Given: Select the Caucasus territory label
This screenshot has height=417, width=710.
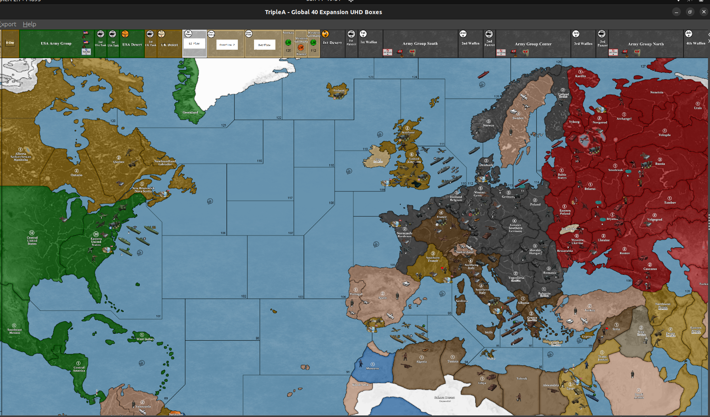Looking at the screenshot, I should 650,269.
